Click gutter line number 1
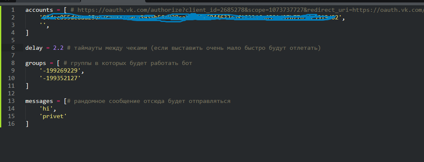Viewport: 424px width, 162px height. click(13, 10)
